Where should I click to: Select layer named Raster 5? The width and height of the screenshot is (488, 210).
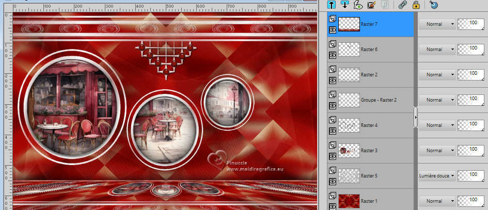369,176
